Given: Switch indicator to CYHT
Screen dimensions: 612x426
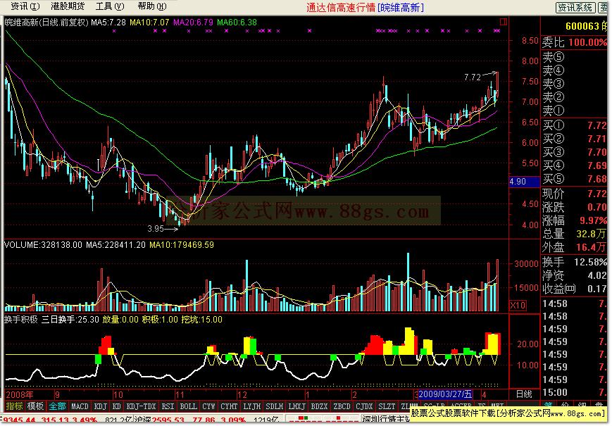Looking at the screenshot, I should [x=229, y=406].
